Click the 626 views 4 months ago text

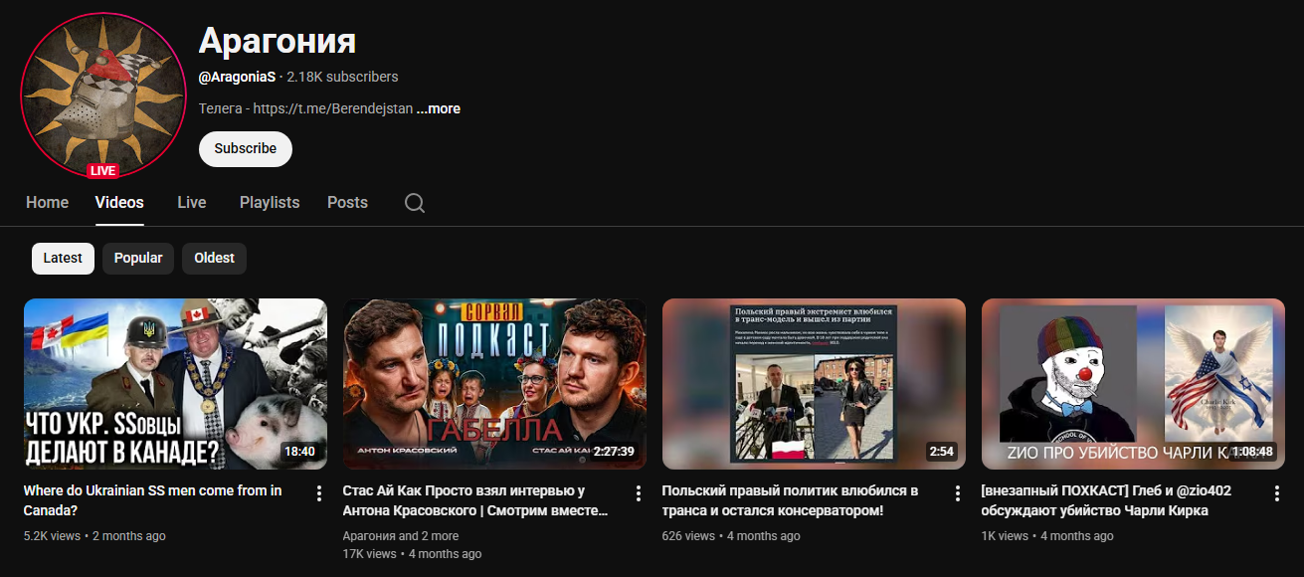tap(731, 536)
